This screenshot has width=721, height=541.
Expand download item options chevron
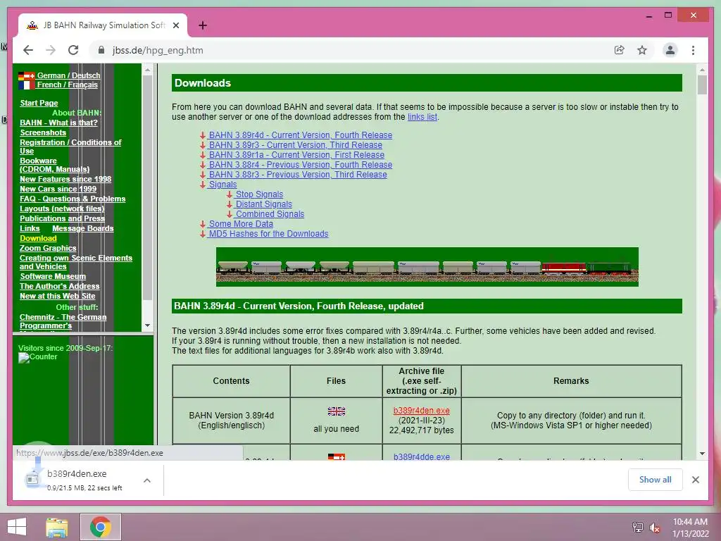tap(147, 480)
